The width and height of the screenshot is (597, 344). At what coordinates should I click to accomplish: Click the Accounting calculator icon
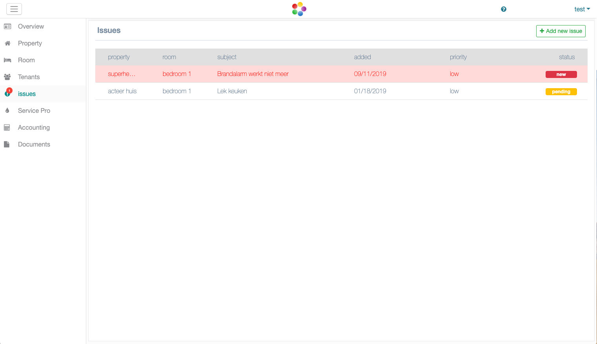point(7,128)
